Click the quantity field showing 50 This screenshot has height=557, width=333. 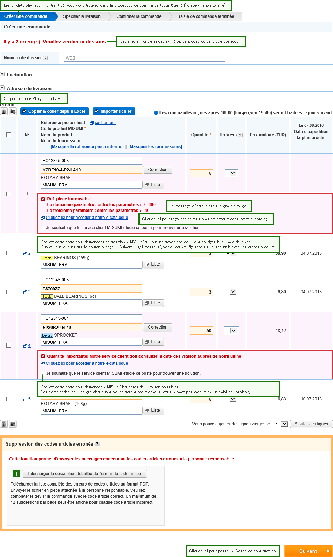[202, 330]
